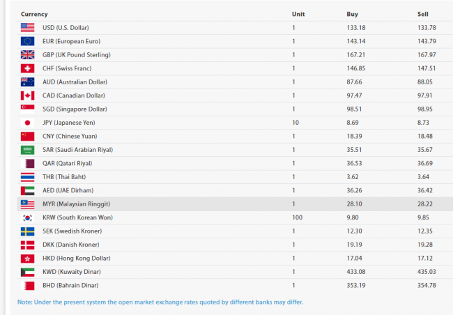This screenshot has width=453, height=315.
Task: Click the Kuwait flag icon
Action: pos(27,272)
